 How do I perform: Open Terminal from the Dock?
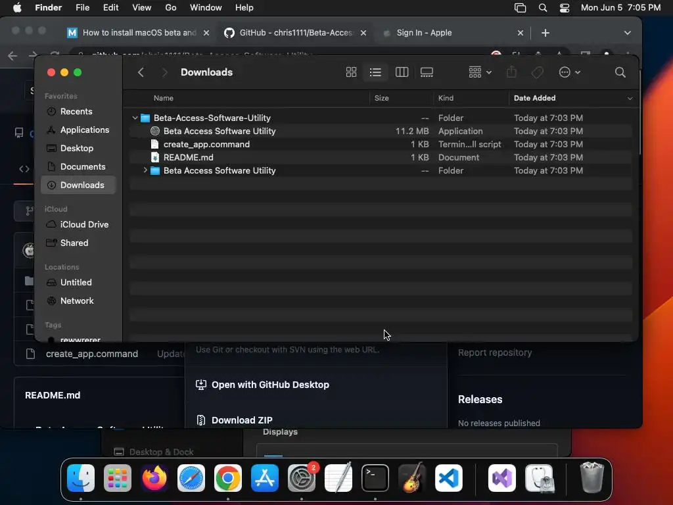(375, 478)
